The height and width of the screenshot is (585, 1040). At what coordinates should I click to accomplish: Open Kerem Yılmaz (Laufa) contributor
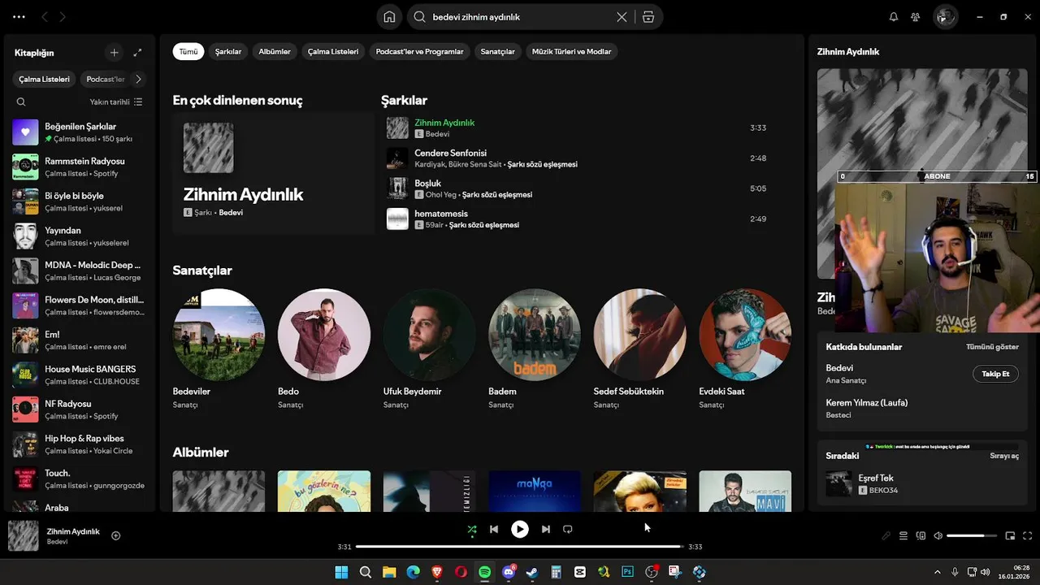coord(867,402)
